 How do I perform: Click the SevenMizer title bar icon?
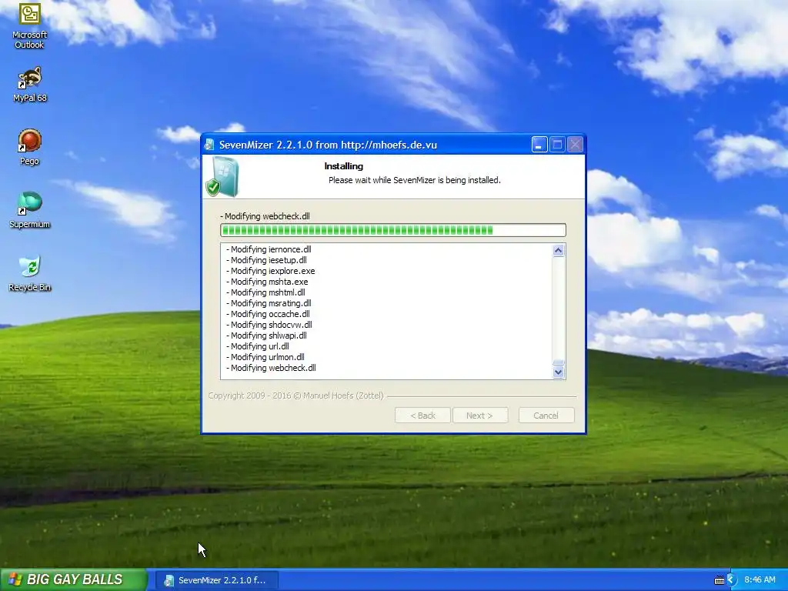pyautogui.click(x=209, y=145)
